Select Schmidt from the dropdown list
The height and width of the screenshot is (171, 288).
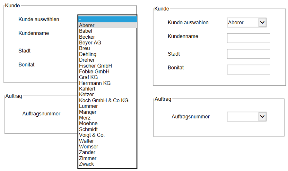click(108, 129)
